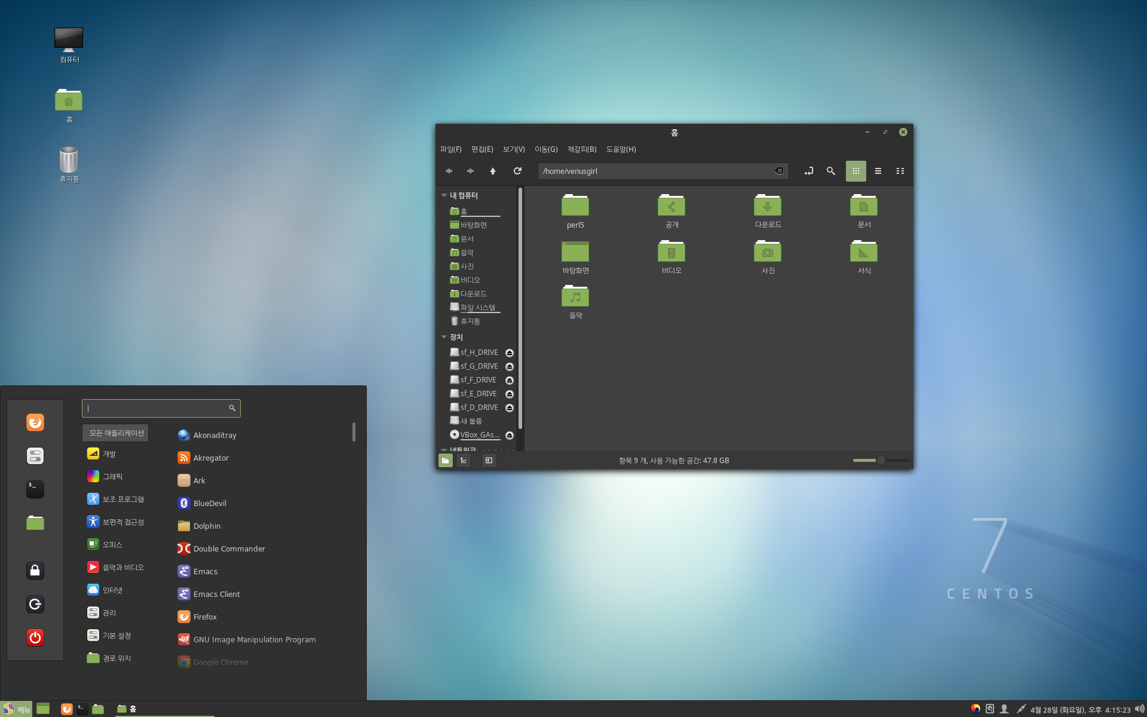Open 책갈피(B) menu
This screenshot has width=1147, height=717.
tap(582, 149)
